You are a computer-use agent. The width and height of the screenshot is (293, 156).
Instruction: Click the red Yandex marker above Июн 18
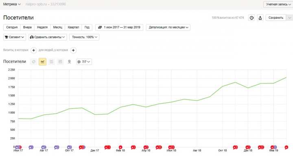(x=171, y=147)
